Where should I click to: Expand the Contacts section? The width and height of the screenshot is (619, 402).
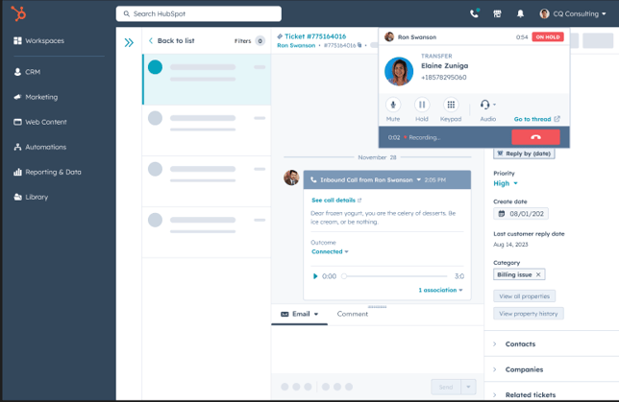520,343
